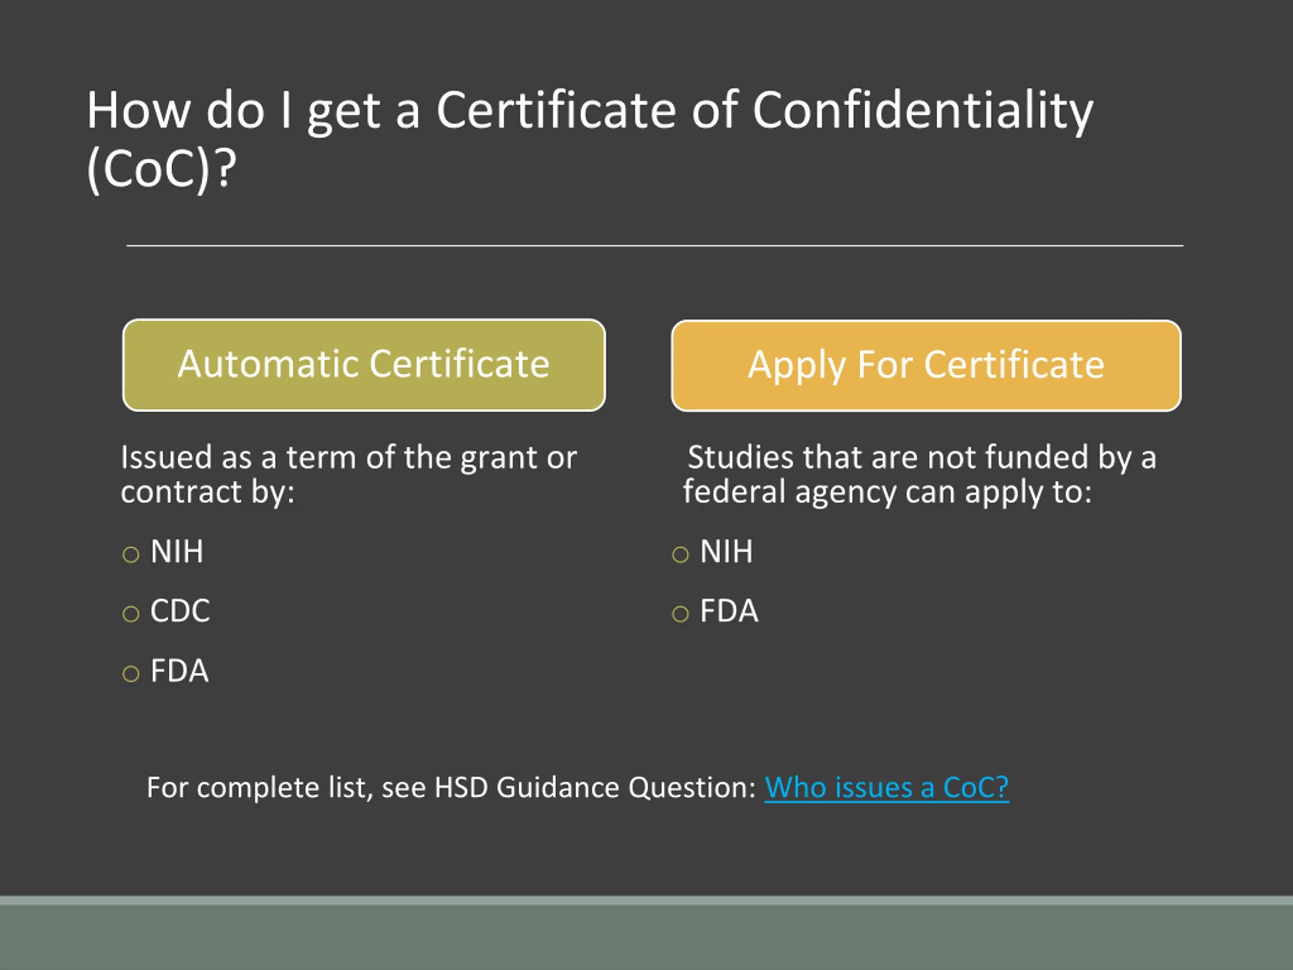Screen dimensions: 1293x970
Task: Click FDA under Automatic Certificate list
Action: coord(179,670)
